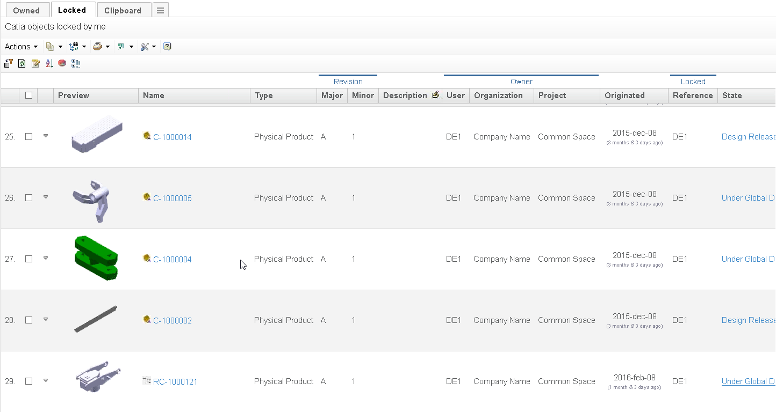The height and width of the screenshot is (412, 776).
Task: Click the expand-all list view icon
Action: click(x=76, y=63)
